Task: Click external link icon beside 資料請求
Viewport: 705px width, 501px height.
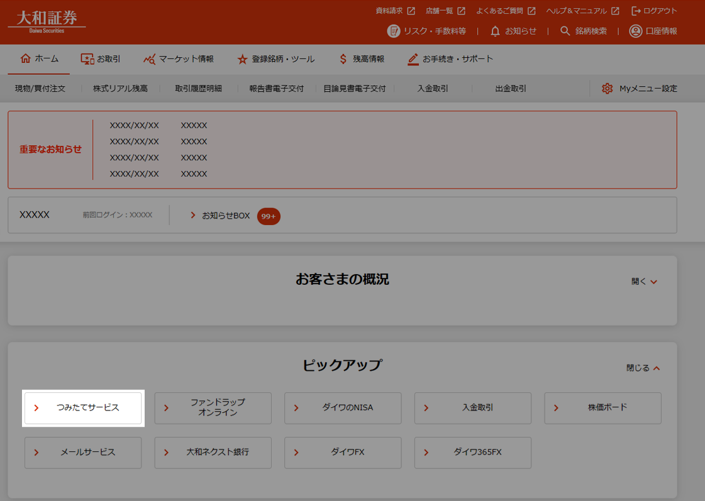Action: (x=411, y=11)
